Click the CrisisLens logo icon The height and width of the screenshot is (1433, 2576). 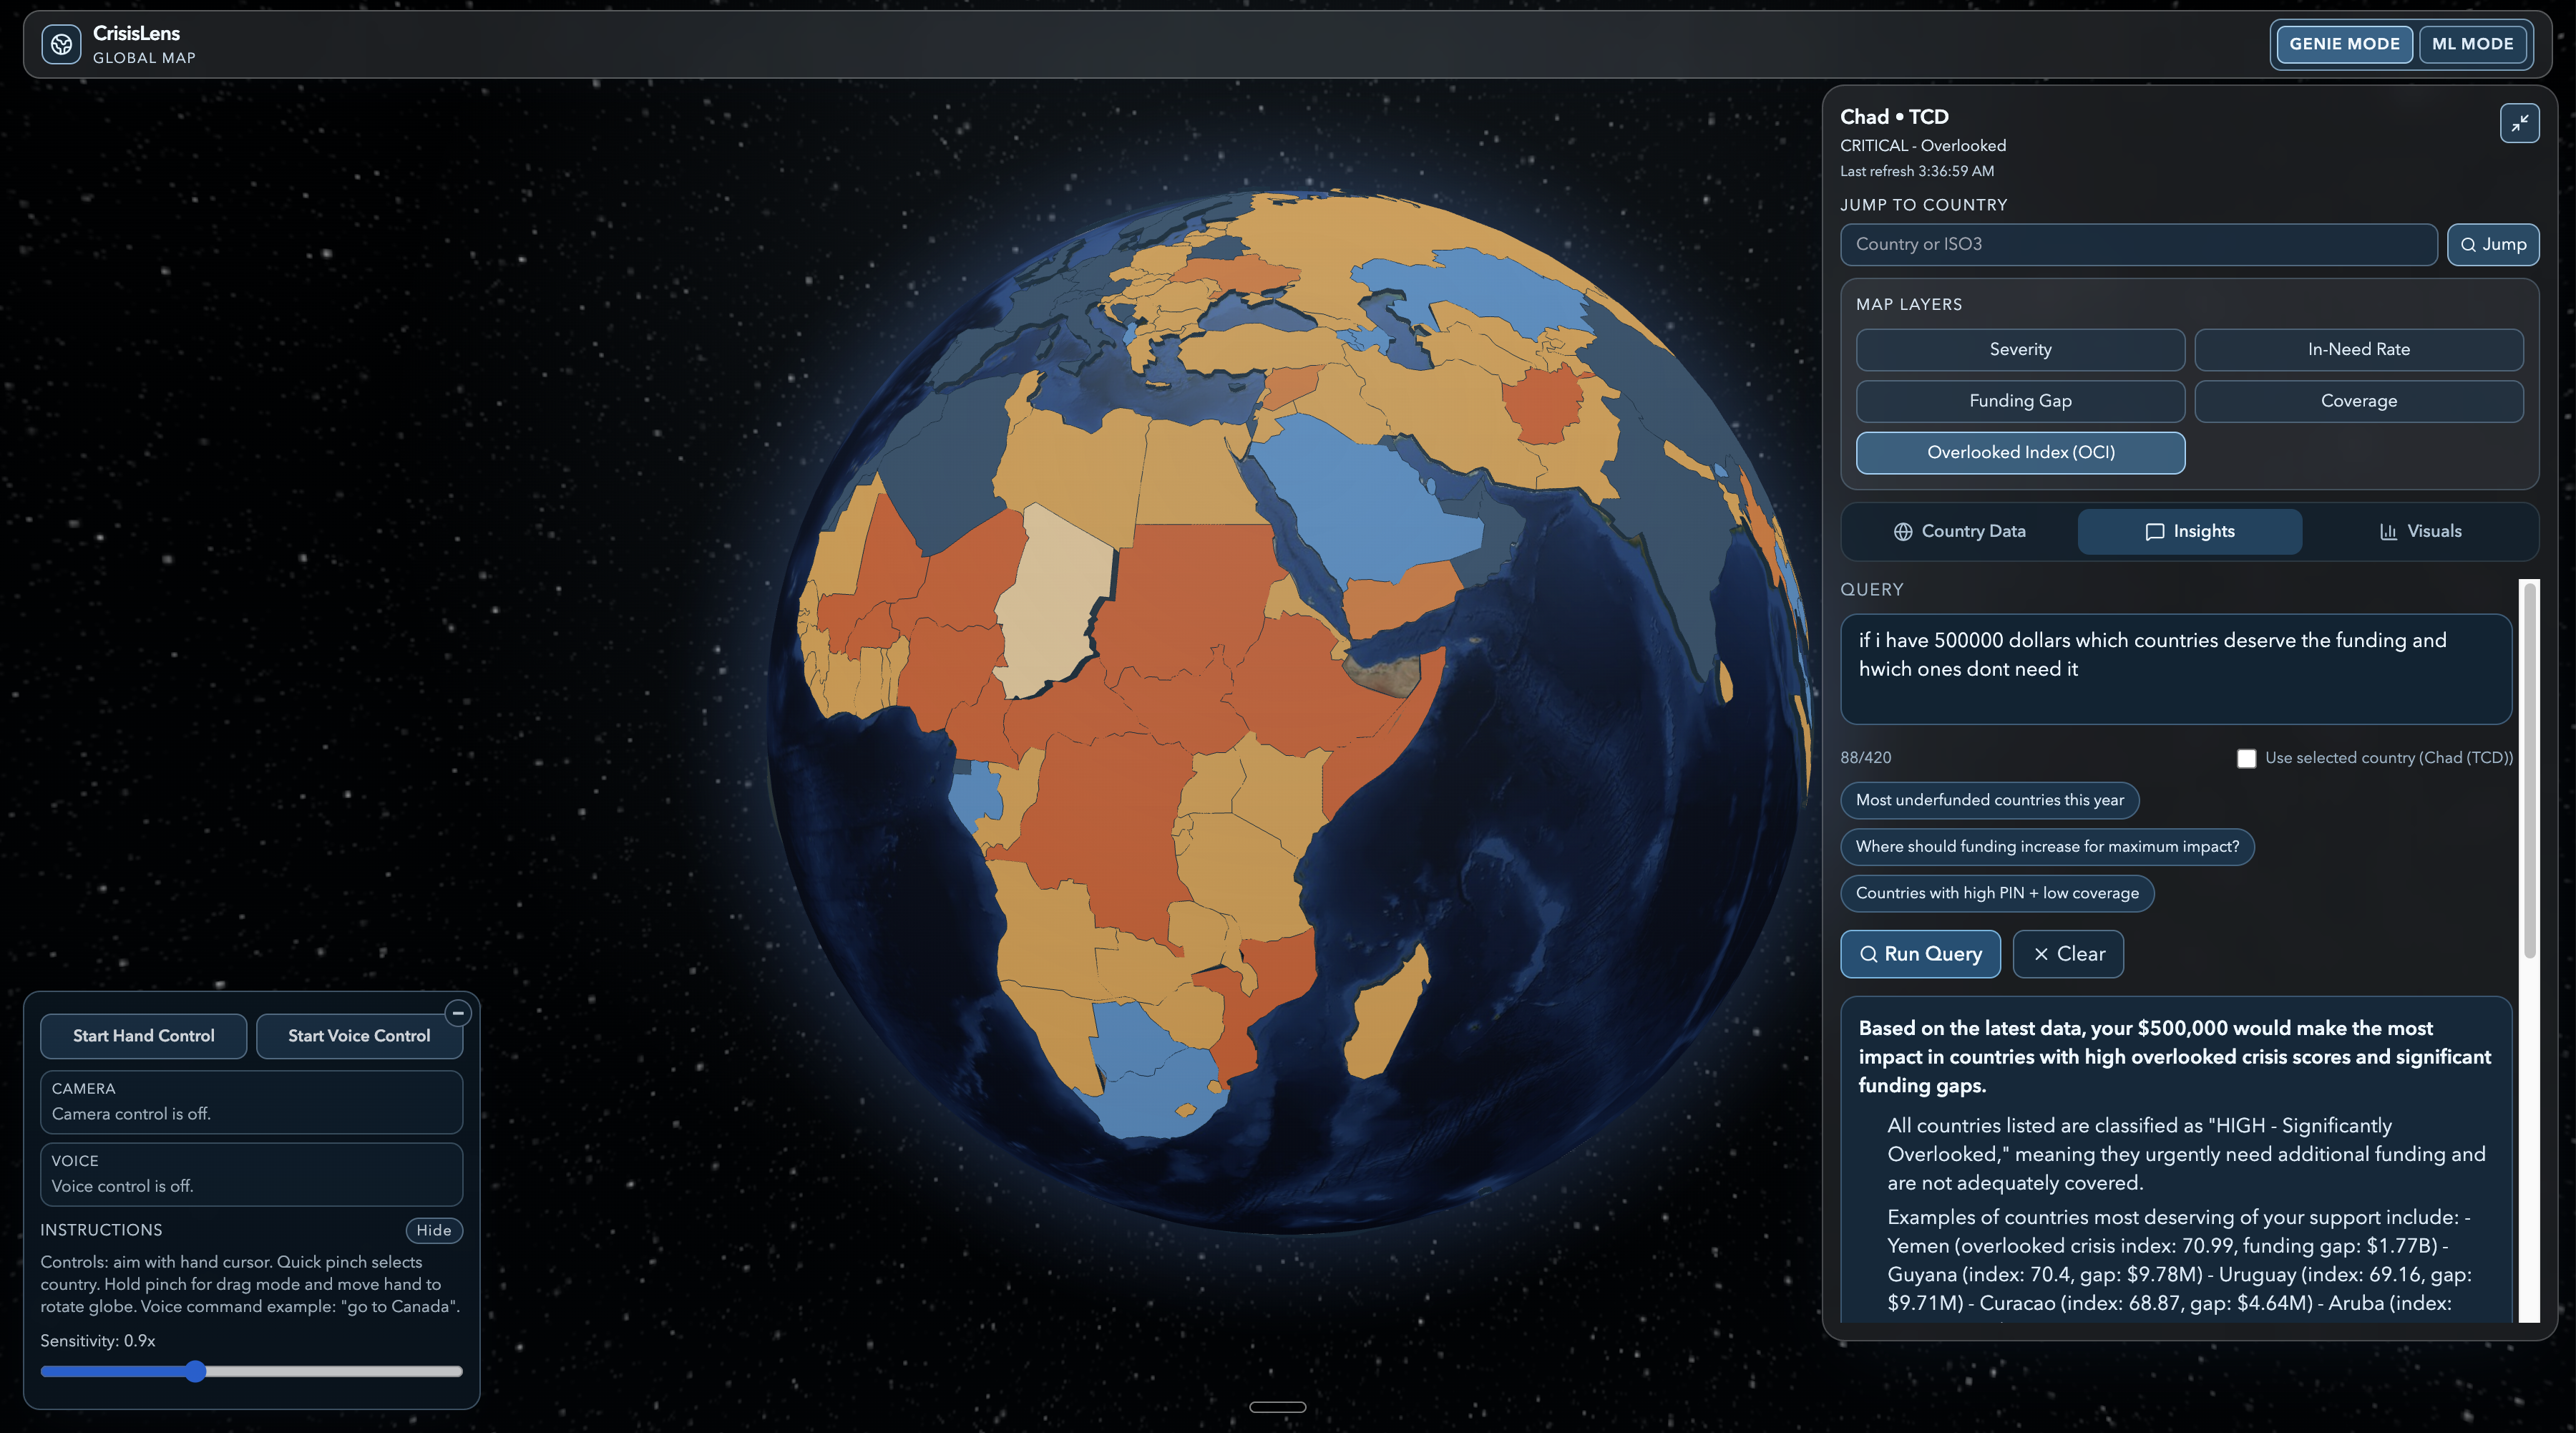[61, 44]
